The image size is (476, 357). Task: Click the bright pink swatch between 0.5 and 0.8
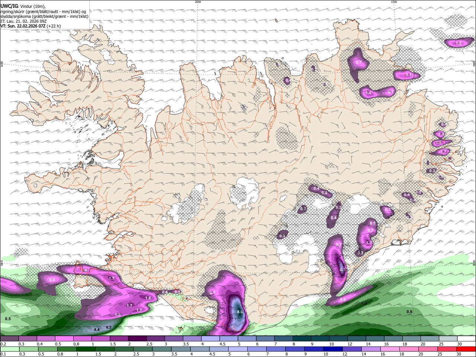point(64,339)
